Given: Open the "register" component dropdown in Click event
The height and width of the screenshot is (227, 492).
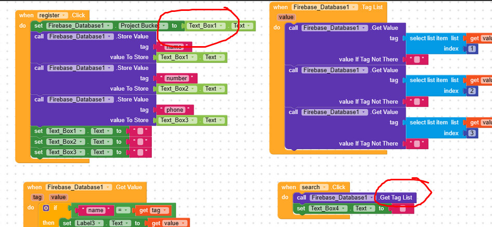Looking at the screenshot, I should click(x=52, y=15).
